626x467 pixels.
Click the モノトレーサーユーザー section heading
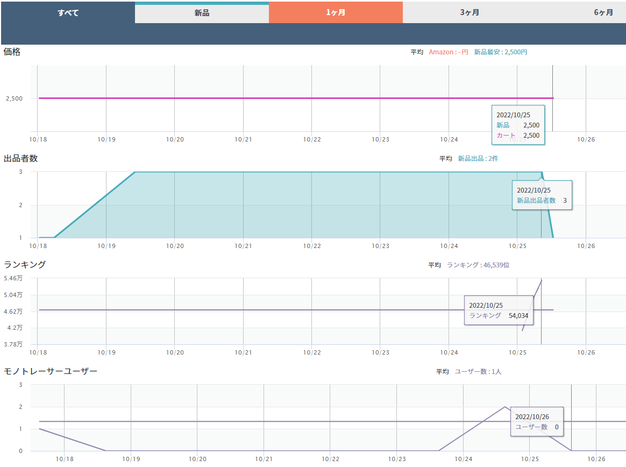click(51, 371)
